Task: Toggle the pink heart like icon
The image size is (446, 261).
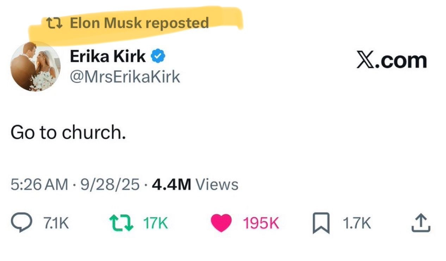Action: pyautogui.click(x=221, y=223)
